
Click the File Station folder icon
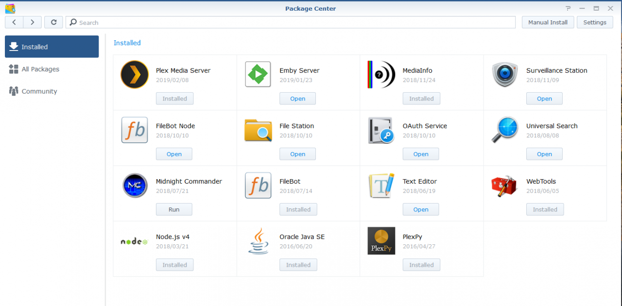pyautogui.click(x=258, y=130)
